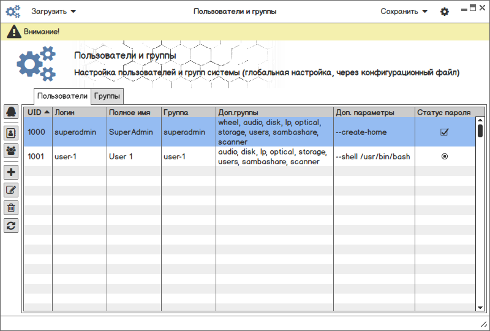Image resolution: width=490 pixels, height=331 pixels.
Task: Open the Сохранить dropdown menu
Action: [x=404, y=11]
